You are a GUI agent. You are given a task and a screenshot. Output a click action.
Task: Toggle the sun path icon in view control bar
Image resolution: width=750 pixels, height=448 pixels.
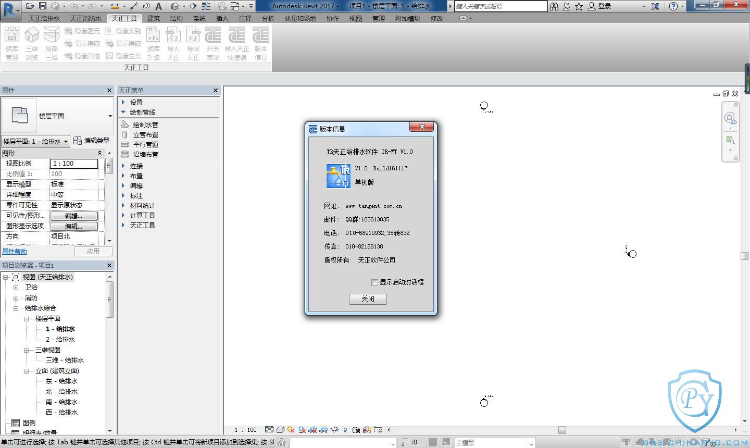(x=291, y=430)
